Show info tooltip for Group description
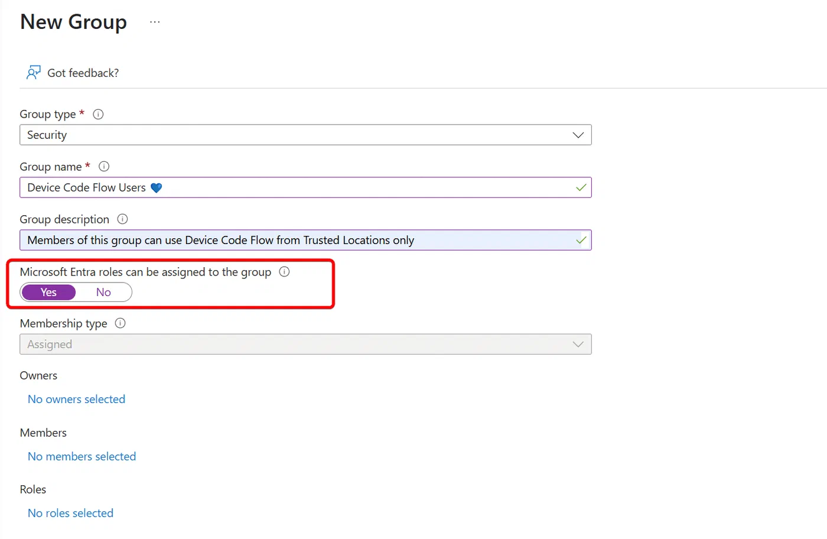 pos(122,219)
